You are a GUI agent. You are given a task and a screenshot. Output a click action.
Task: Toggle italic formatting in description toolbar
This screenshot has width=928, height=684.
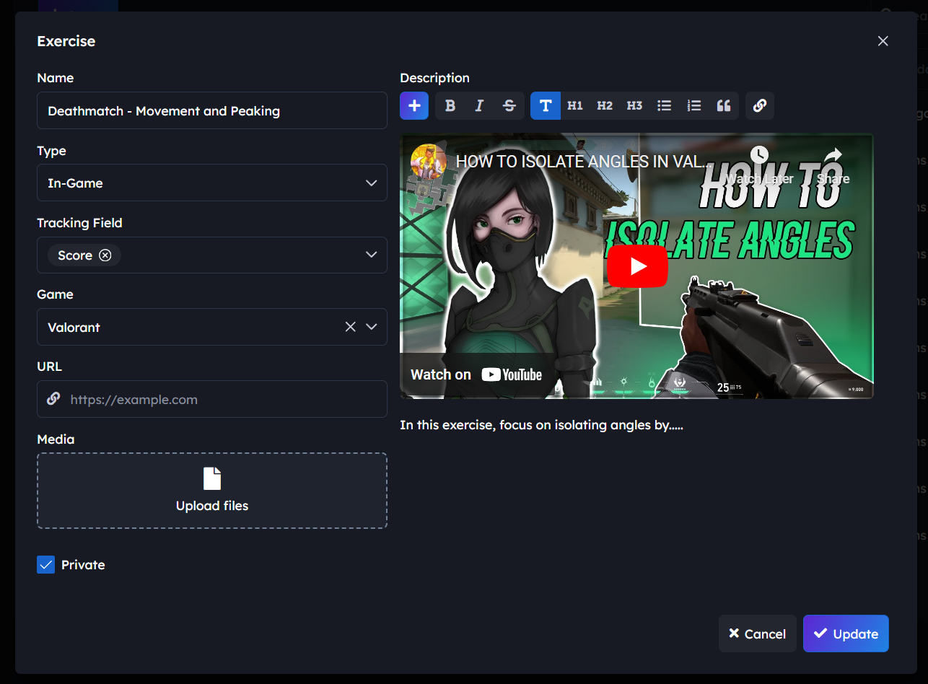[479, 106]
